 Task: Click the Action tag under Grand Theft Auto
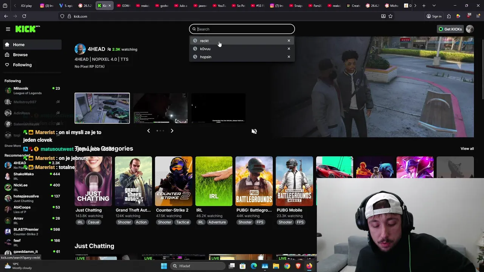[141, 222]
